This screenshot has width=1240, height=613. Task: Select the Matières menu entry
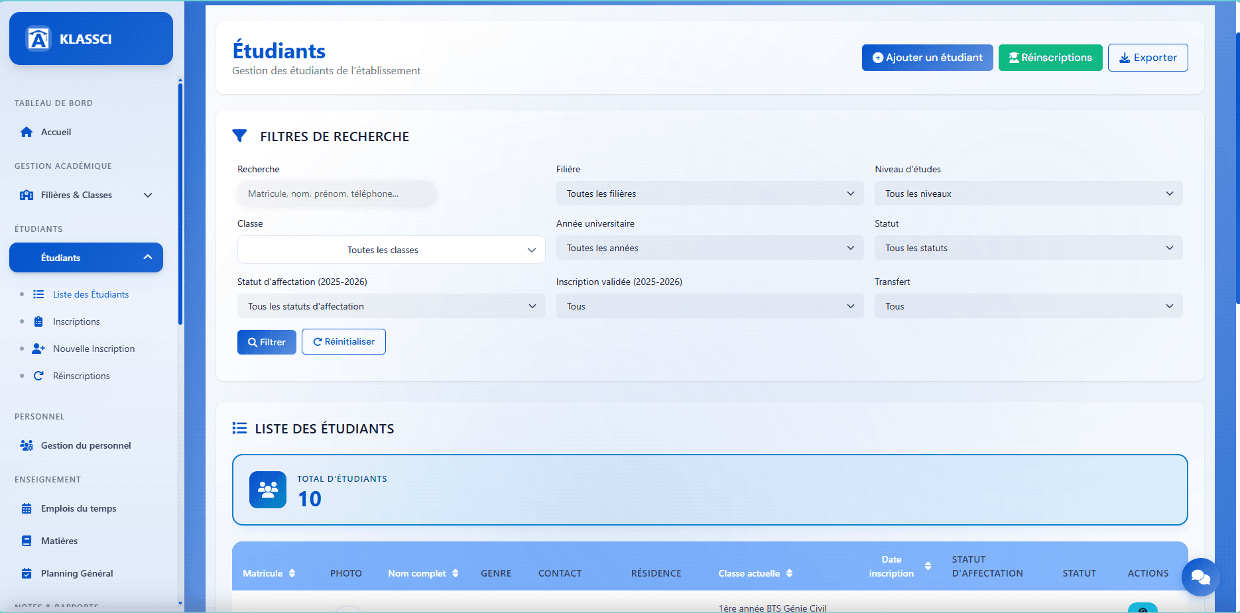pyautogui.click(x=59, y=540)
